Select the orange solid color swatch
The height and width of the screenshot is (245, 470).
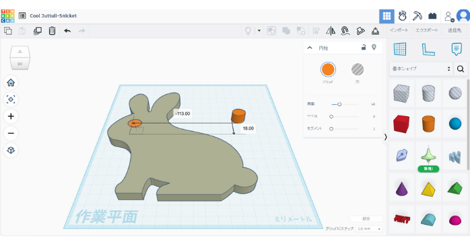(328, 69)
